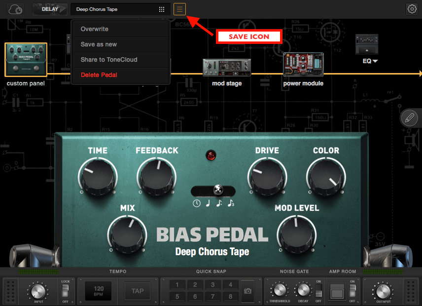
Task: Click the TIME knob
Action: (98, 177)
